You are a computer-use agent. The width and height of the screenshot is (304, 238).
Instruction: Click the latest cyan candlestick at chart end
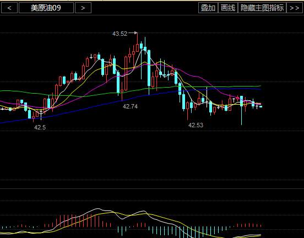click(260, 106)
